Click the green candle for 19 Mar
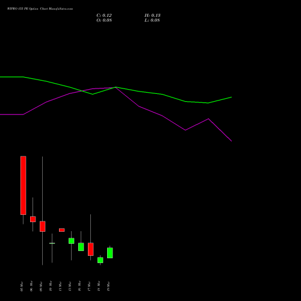301x301 pixels. [x=110, y=253]
